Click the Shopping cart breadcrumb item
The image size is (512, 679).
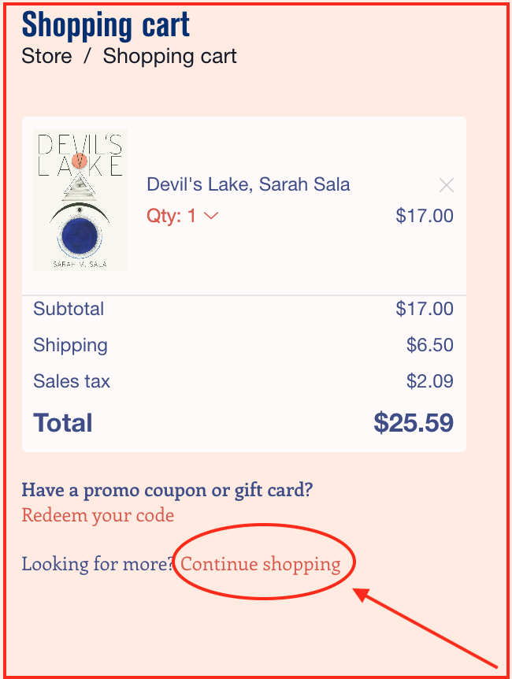click(169, 57)
